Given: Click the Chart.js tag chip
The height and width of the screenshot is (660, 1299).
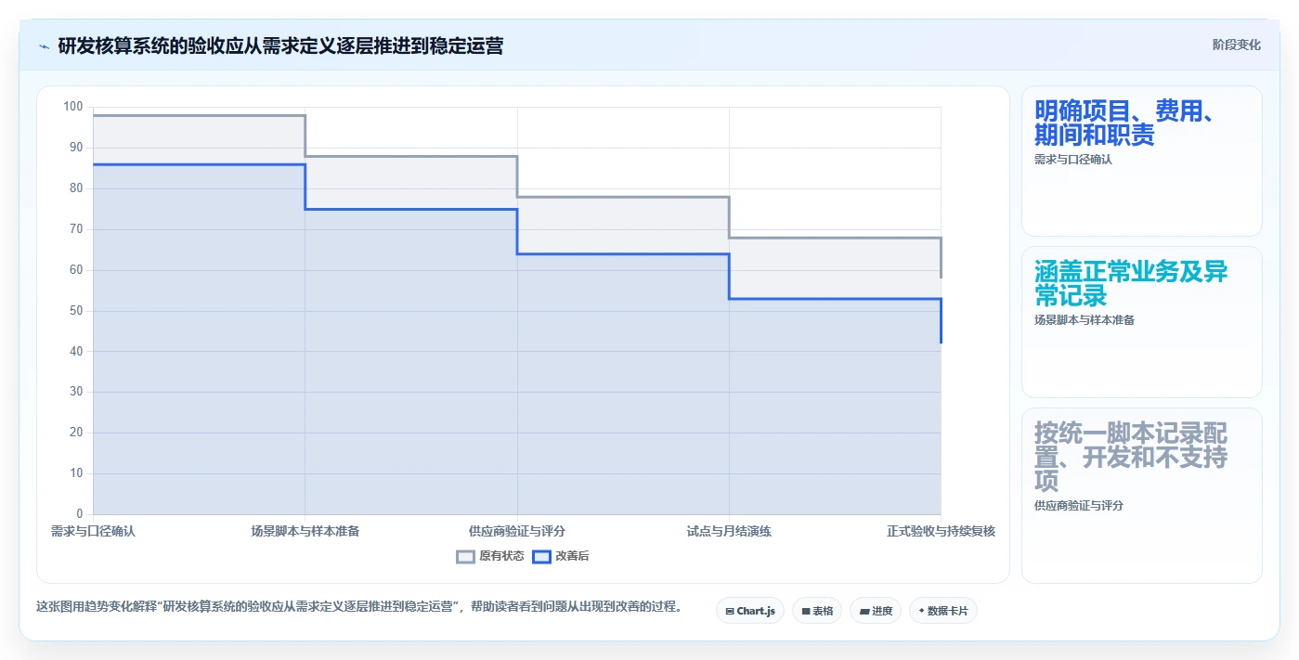Looking at the screenshot, I should point(750,611).
